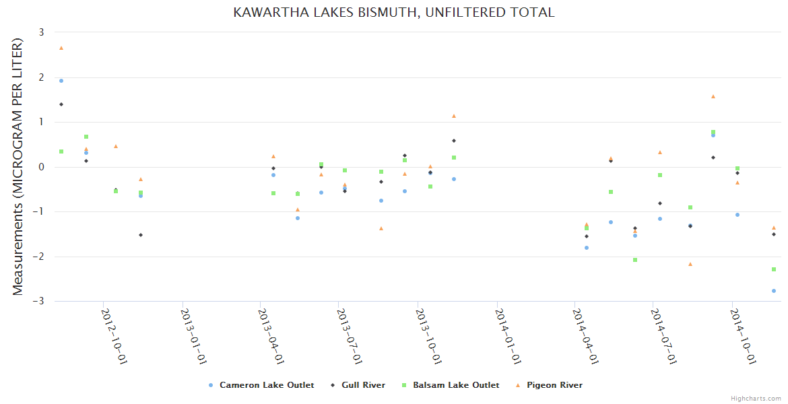Select the lowest green square near mid-2014
The height and width of the screenshot is (404, 788).
[635, 260]
